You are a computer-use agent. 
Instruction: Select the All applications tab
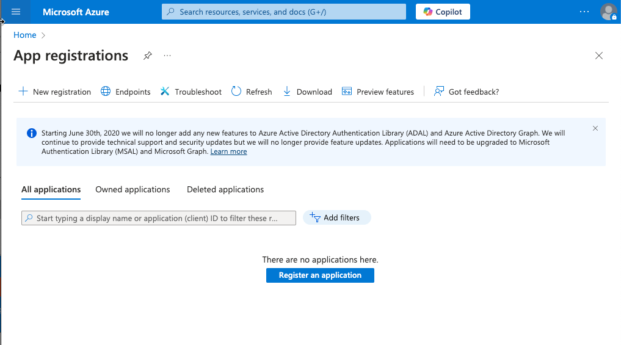pyautogui.click(x=51, y=189)
